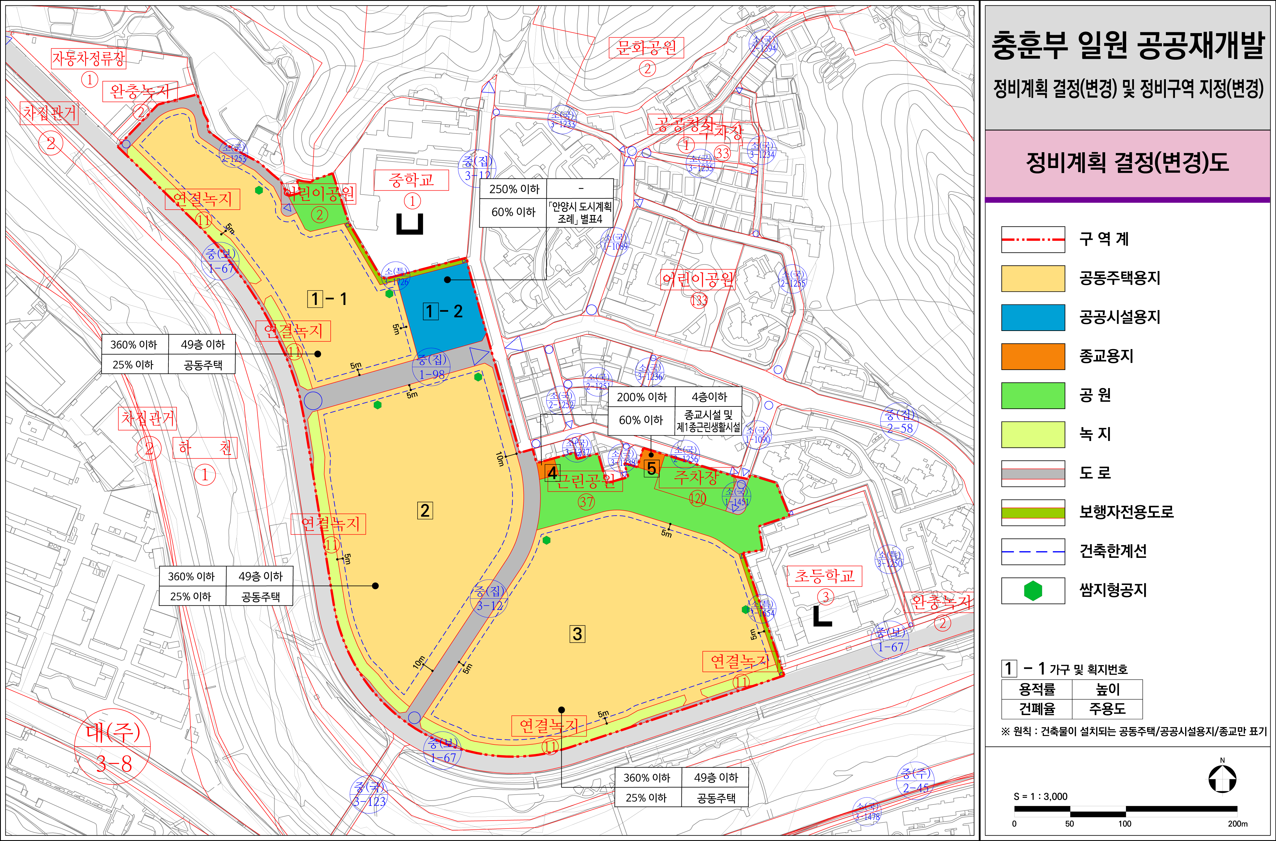Click the 중학교 label on the map
This screenshot has width=1276, height=841.
(x=411, y=180)
